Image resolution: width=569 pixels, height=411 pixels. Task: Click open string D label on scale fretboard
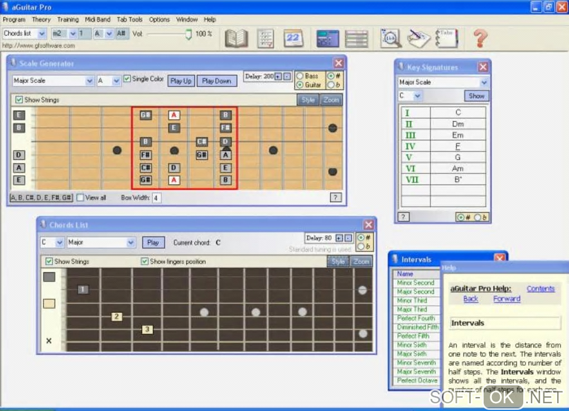(18, 155)
